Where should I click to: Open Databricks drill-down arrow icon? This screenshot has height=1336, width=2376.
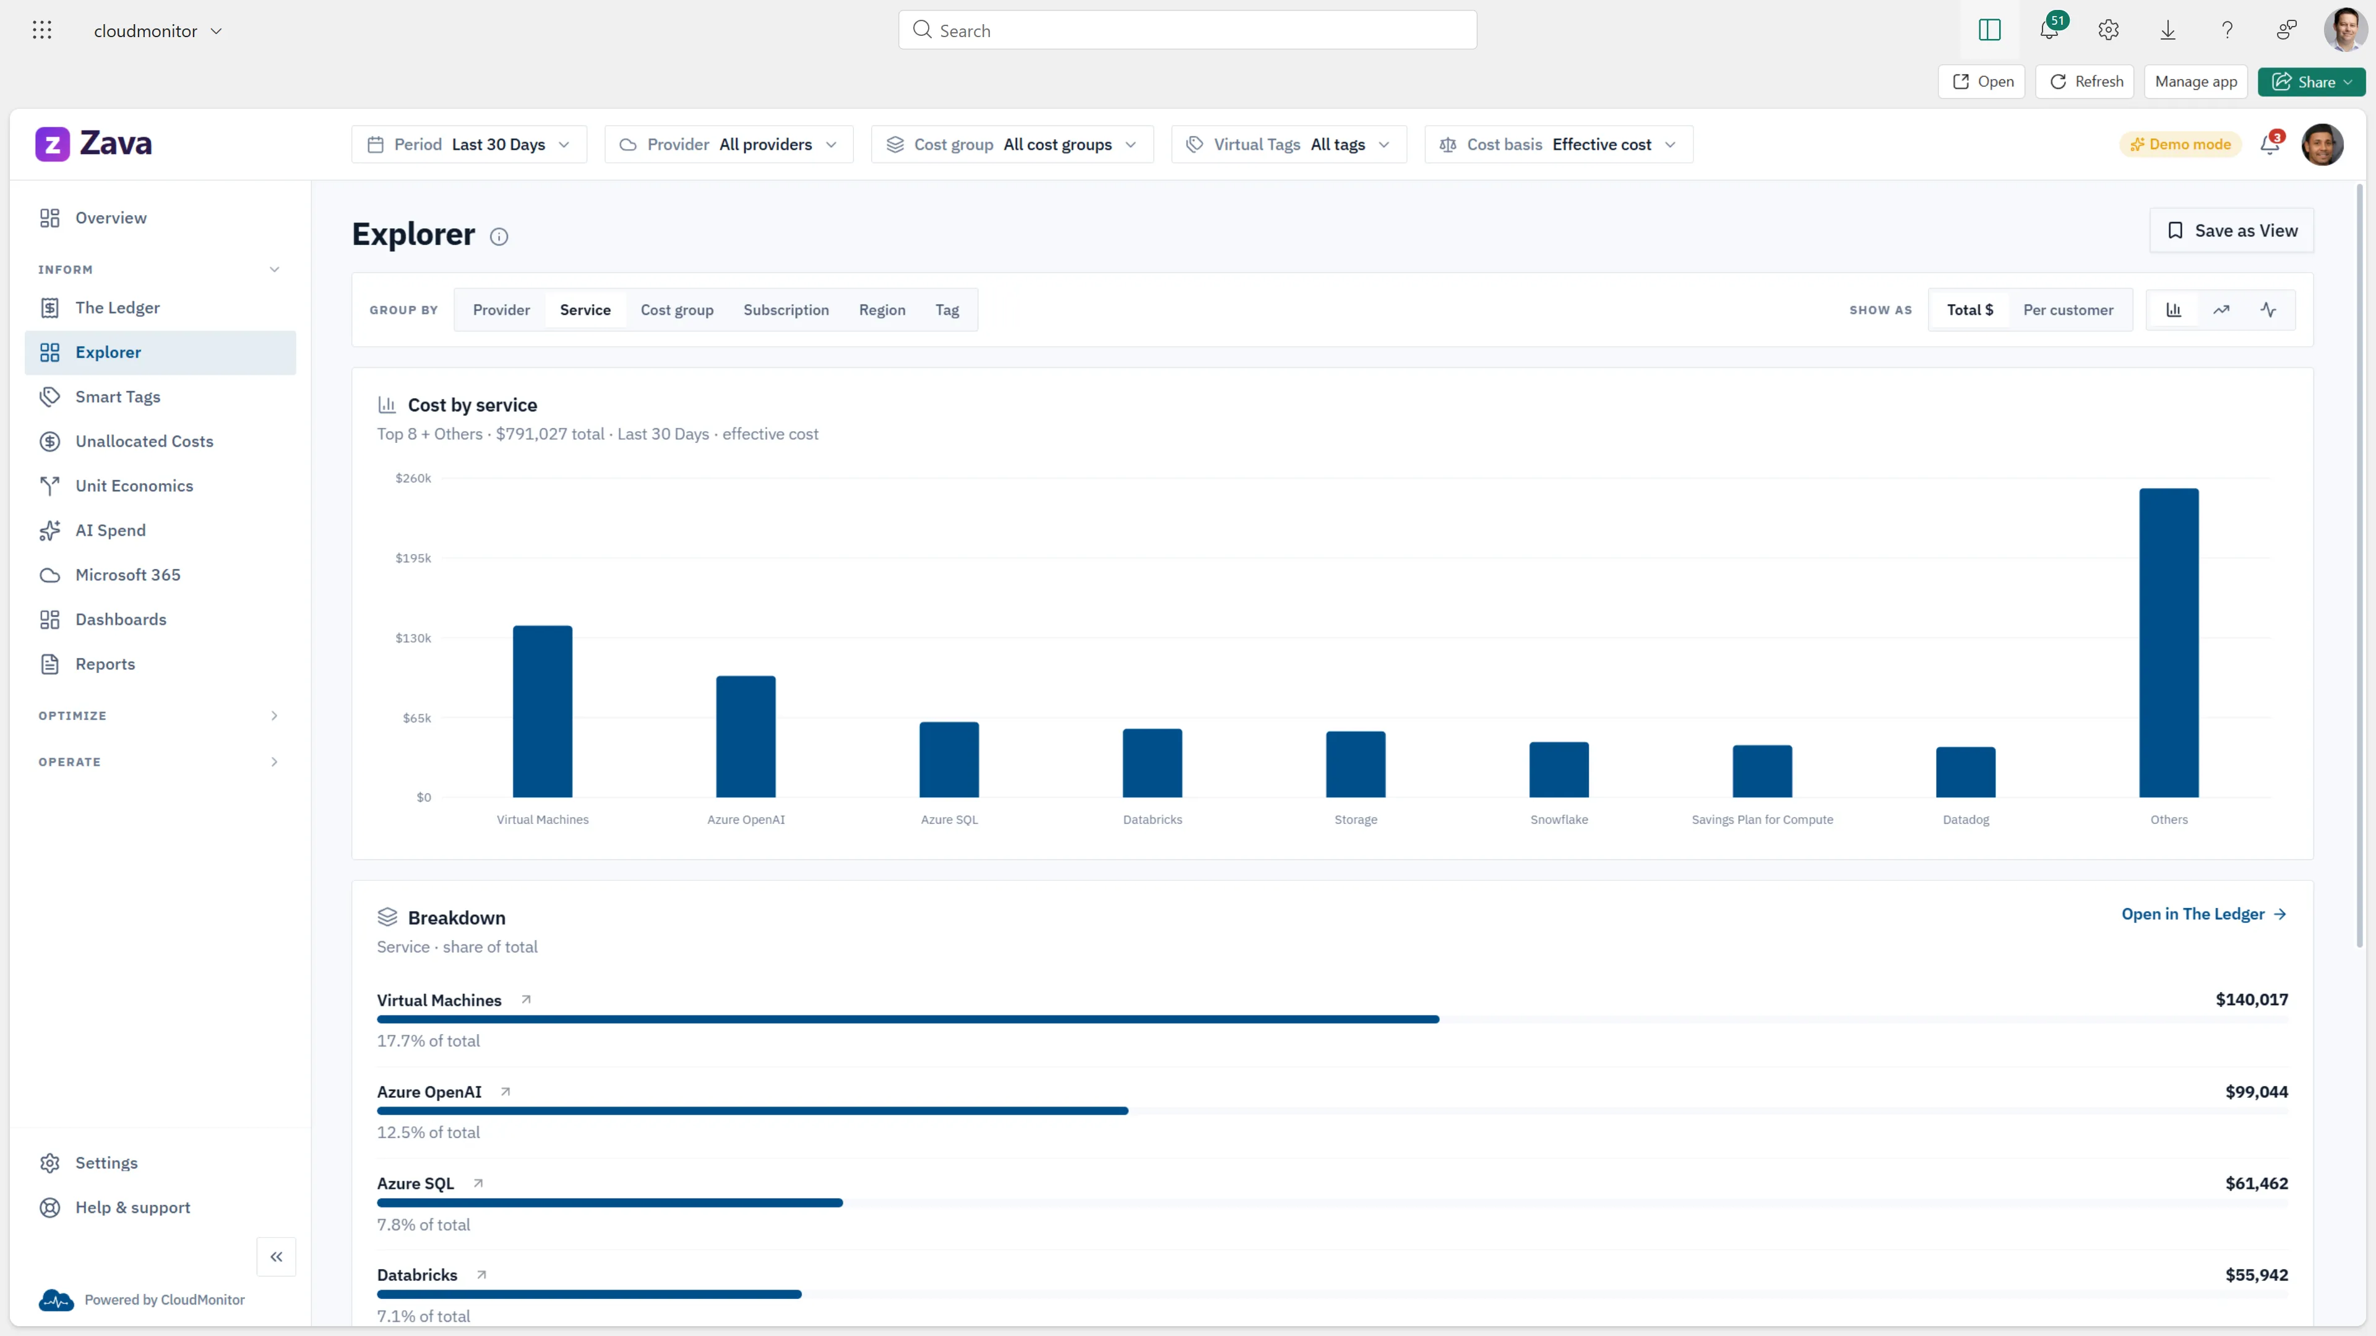tap(481, 1275)
